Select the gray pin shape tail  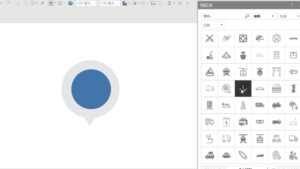tap(90, 121)
